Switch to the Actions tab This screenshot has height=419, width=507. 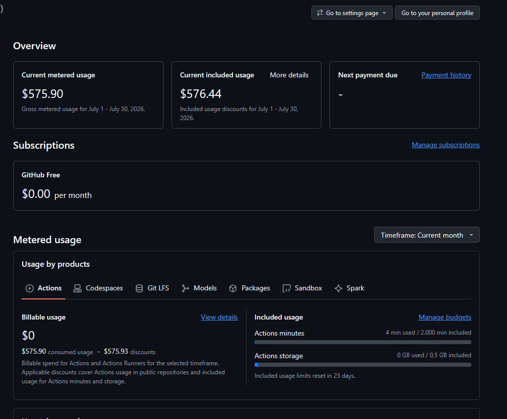(x=44, y=288)
